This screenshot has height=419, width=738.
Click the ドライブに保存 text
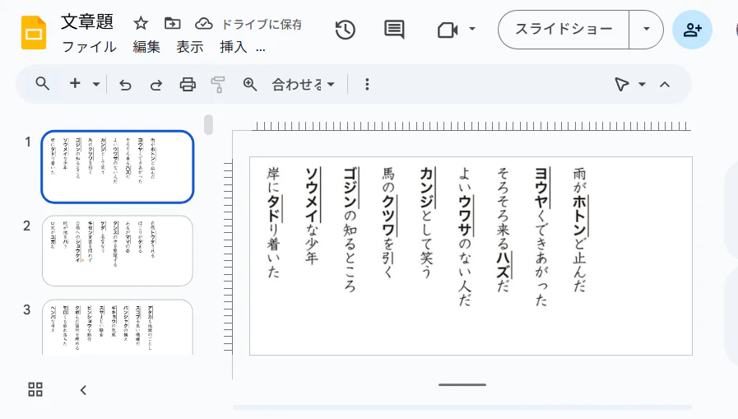click(x=262, y=24)
